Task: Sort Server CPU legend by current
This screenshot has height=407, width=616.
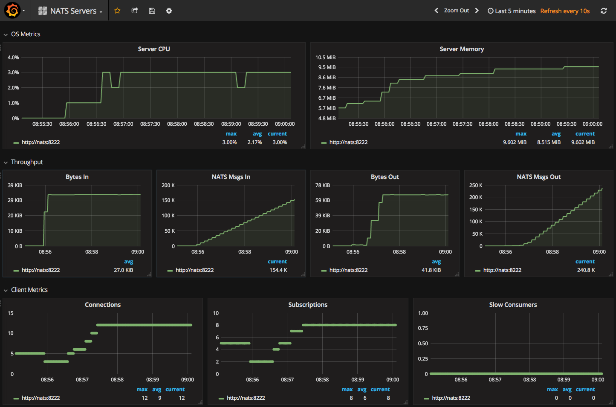Action: (x=278, y=134)
